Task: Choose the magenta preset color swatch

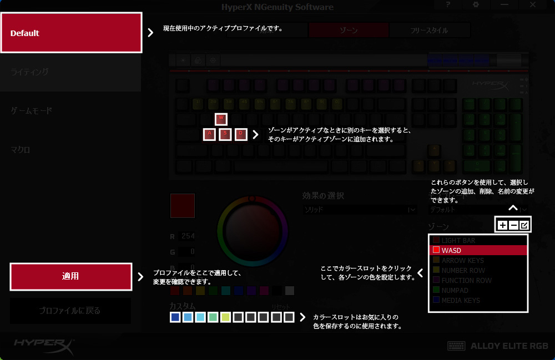Action: pos(264,291)
